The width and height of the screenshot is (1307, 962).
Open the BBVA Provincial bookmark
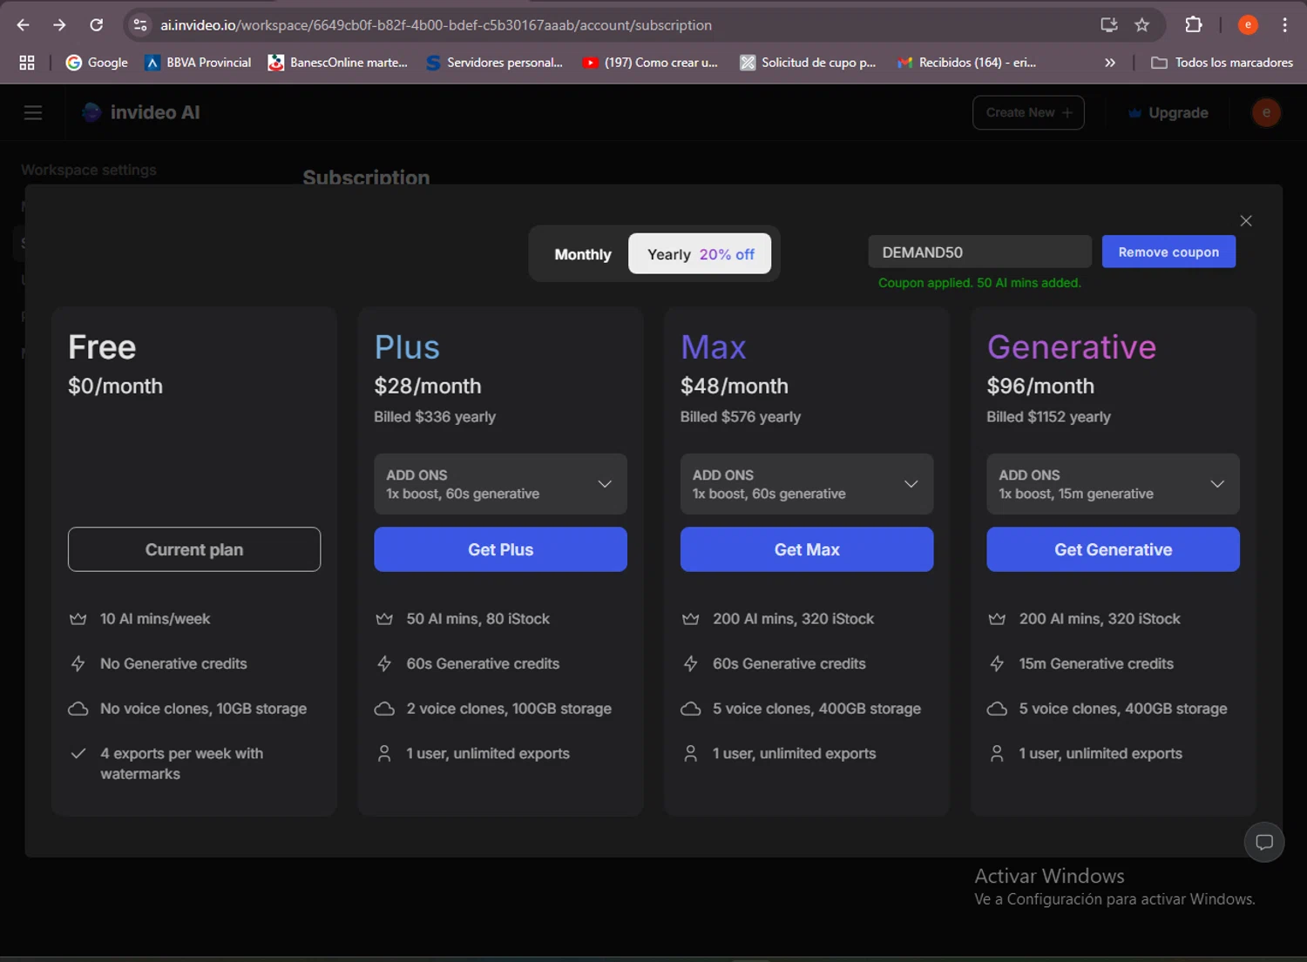coord(198,63)
